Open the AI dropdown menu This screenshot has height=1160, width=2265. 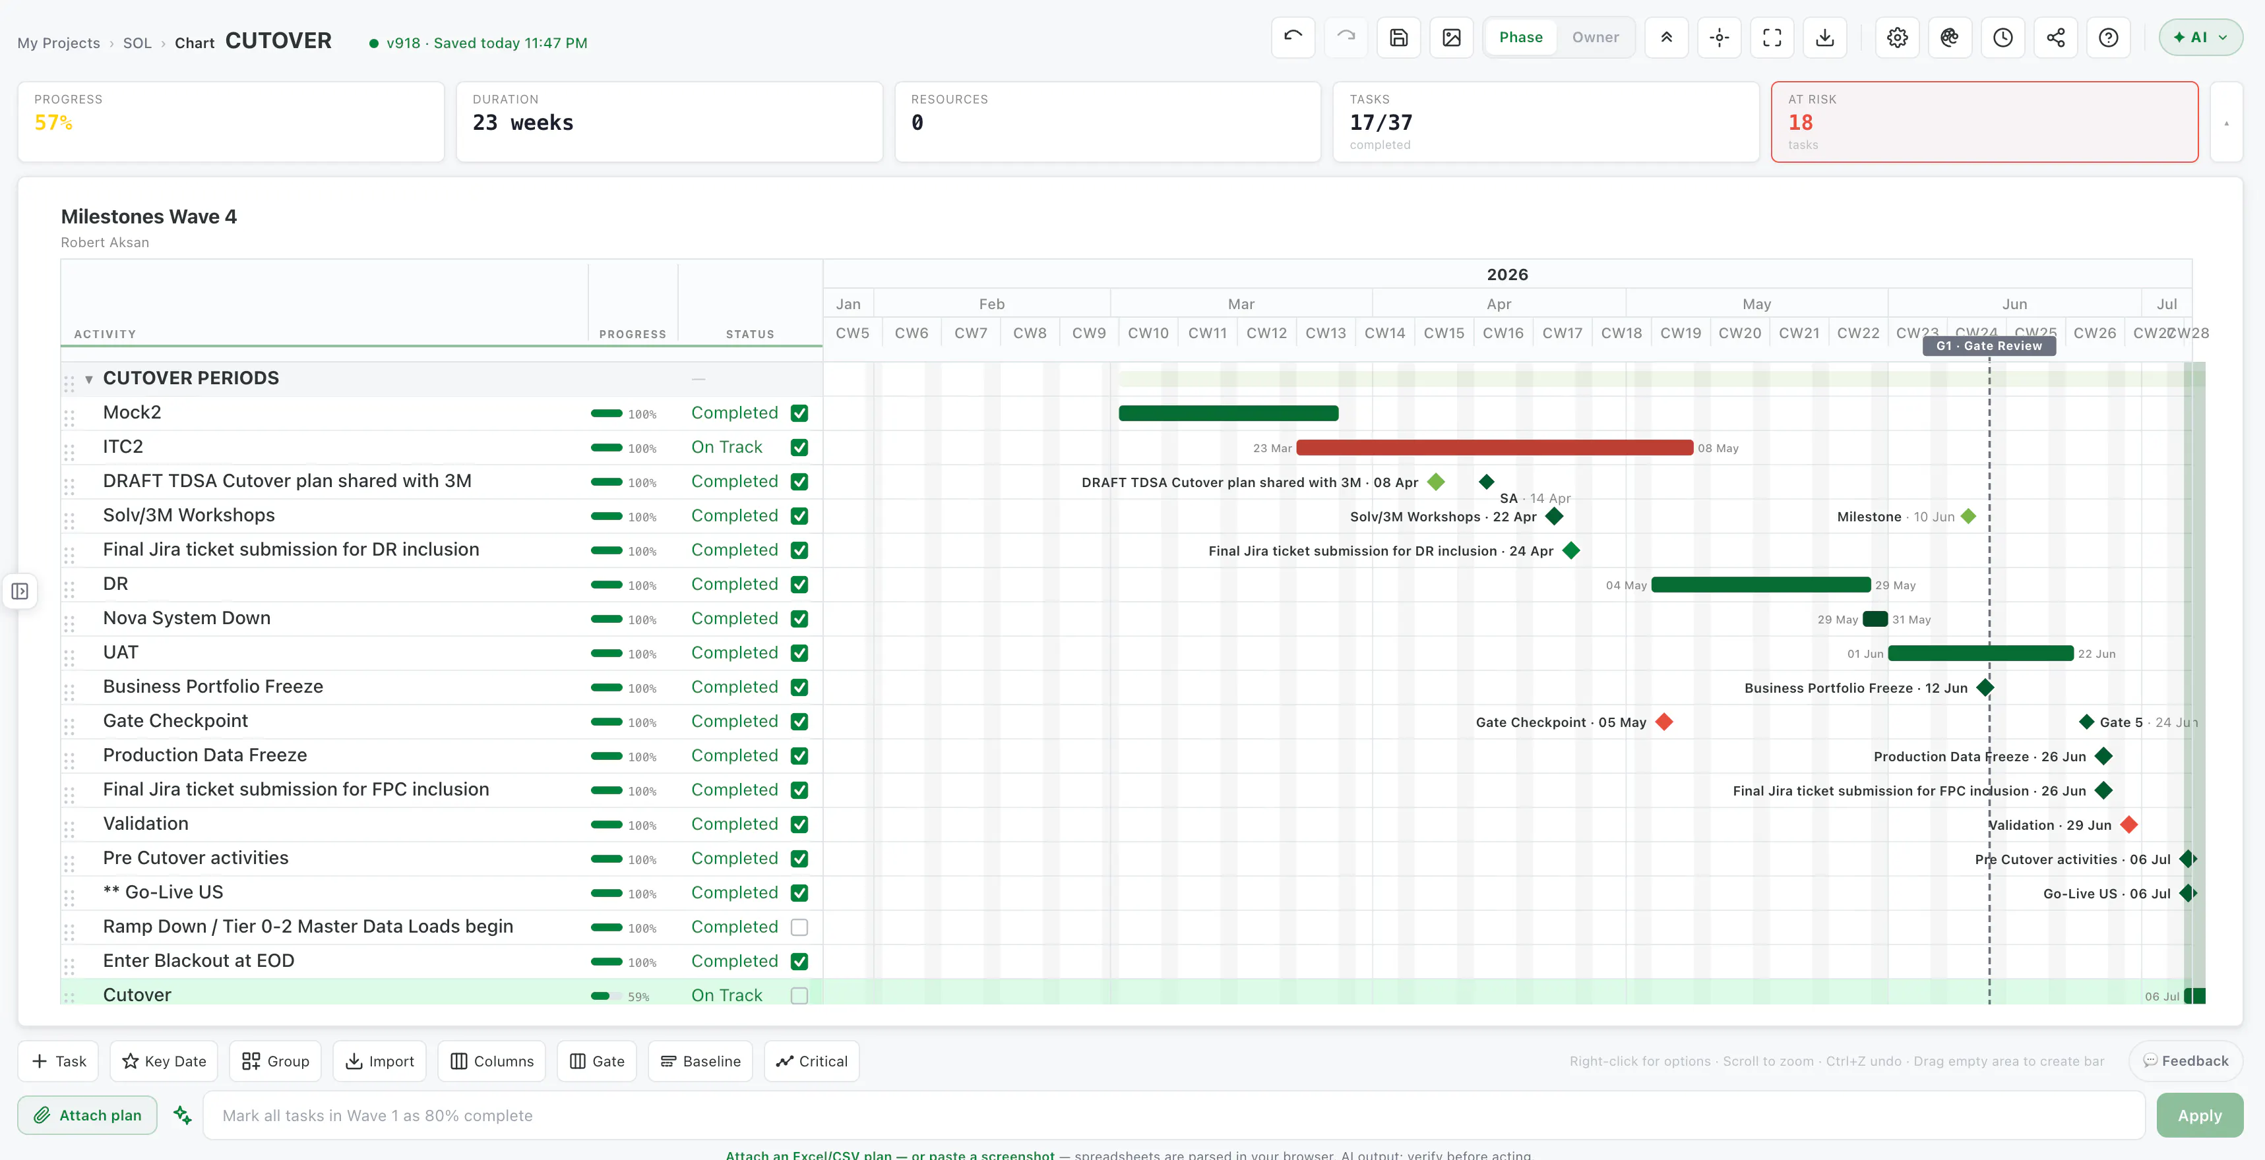[x=2200, y=37]
